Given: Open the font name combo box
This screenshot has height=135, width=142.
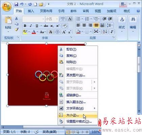Looking at the screenshot, I should (x=33, y=19).
